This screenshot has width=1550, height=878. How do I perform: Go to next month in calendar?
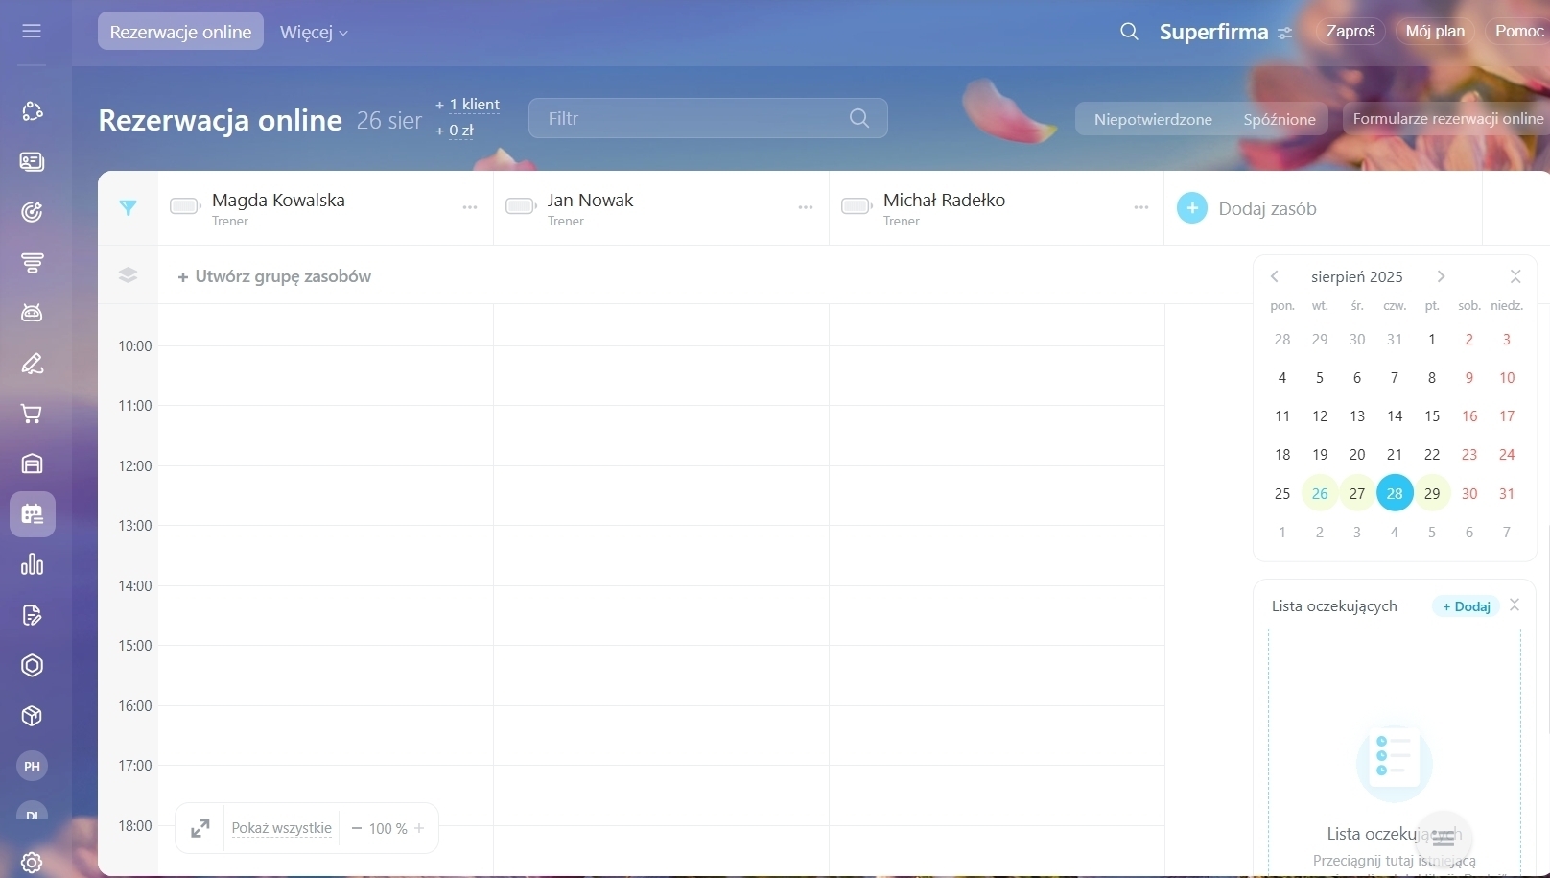(1441, 276)
